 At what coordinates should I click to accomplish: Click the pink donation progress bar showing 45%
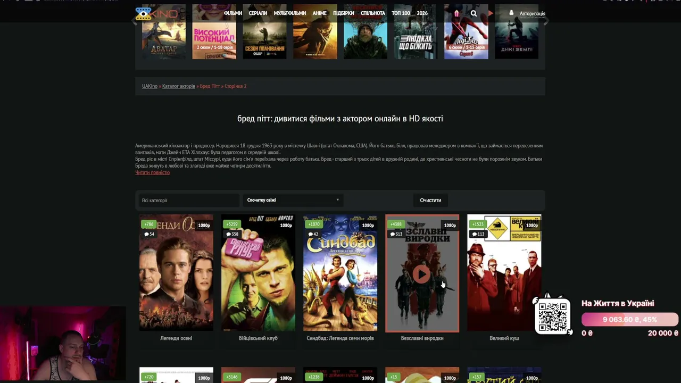630,319
